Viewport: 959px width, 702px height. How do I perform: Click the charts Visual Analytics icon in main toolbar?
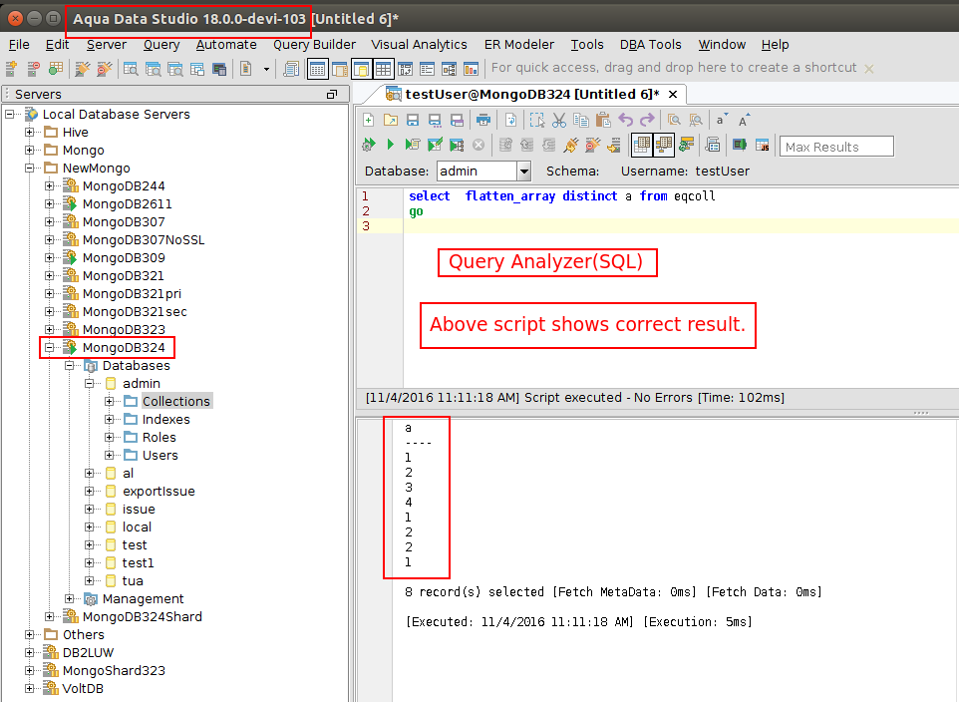pyautogui.click(x=471, y=69)
